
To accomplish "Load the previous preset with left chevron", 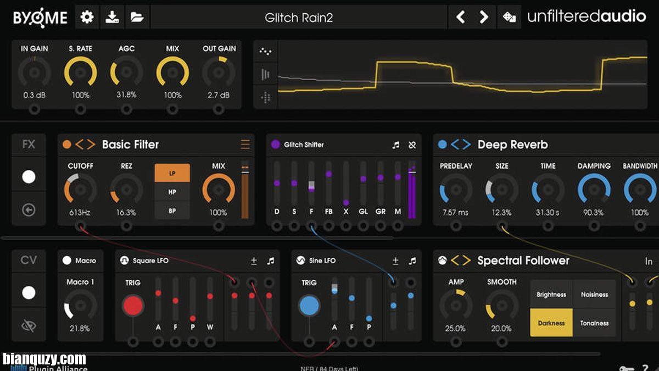I will (460, 17).
